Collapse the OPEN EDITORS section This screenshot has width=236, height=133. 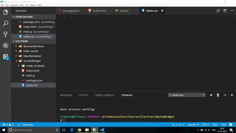[14, 17]
